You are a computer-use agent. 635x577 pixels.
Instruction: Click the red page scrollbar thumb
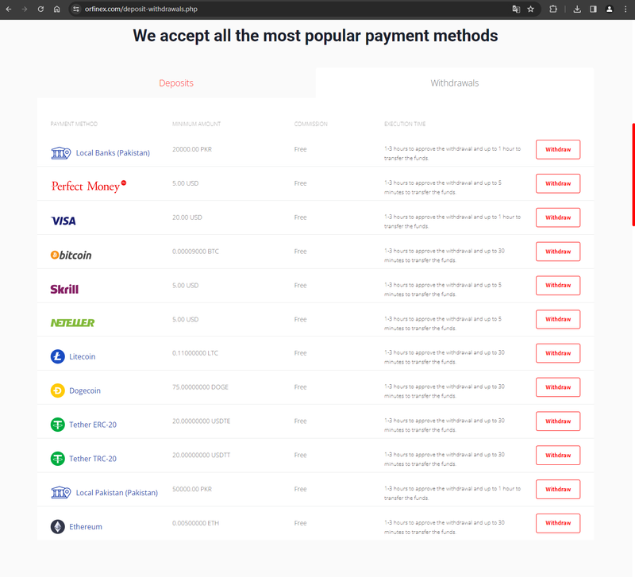point(633,175)
